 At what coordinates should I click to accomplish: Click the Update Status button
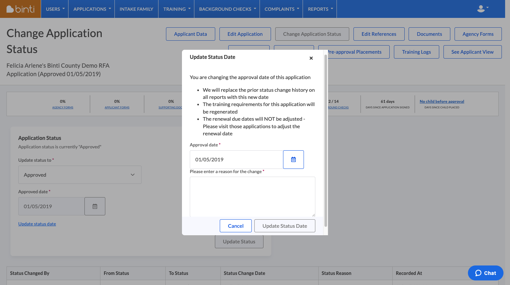[x=239, y=242]
